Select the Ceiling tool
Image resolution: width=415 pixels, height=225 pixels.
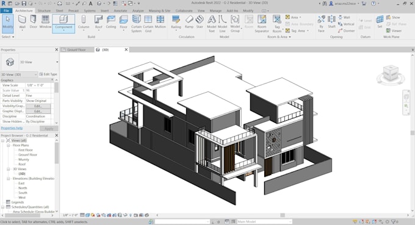click(x=111, y=22)
